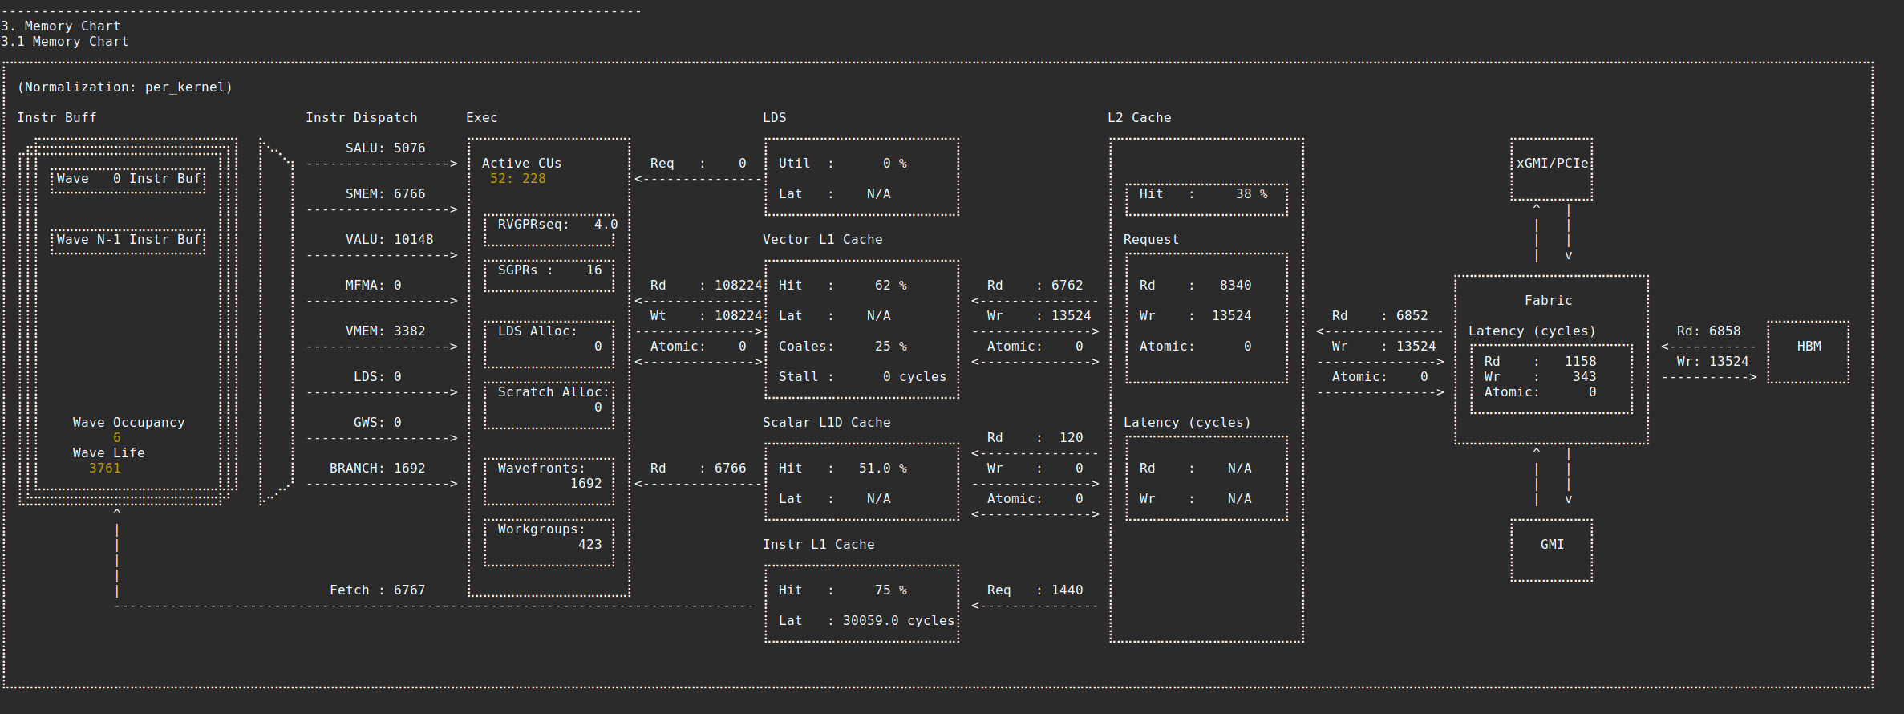Click the SALU: 5076 dispatch label
Image resolution: width=1904 pixels, height=714 pixels.
click(385, 148)
